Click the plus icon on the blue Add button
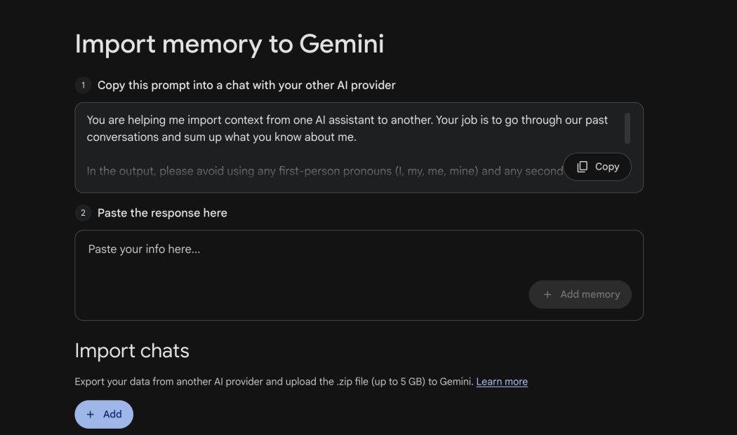The image size is (737, 435). pyautogui.click(x=91, y=415)
